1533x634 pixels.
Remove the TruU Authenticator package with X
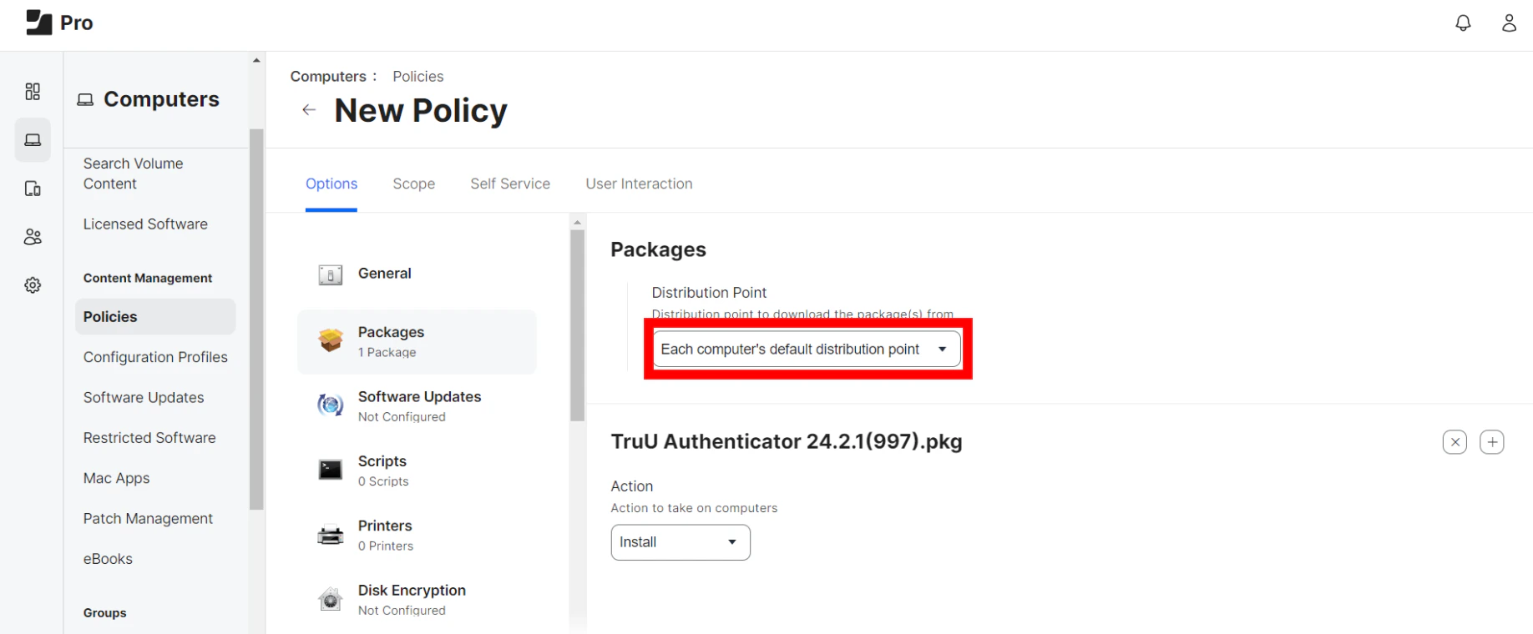1455,442
